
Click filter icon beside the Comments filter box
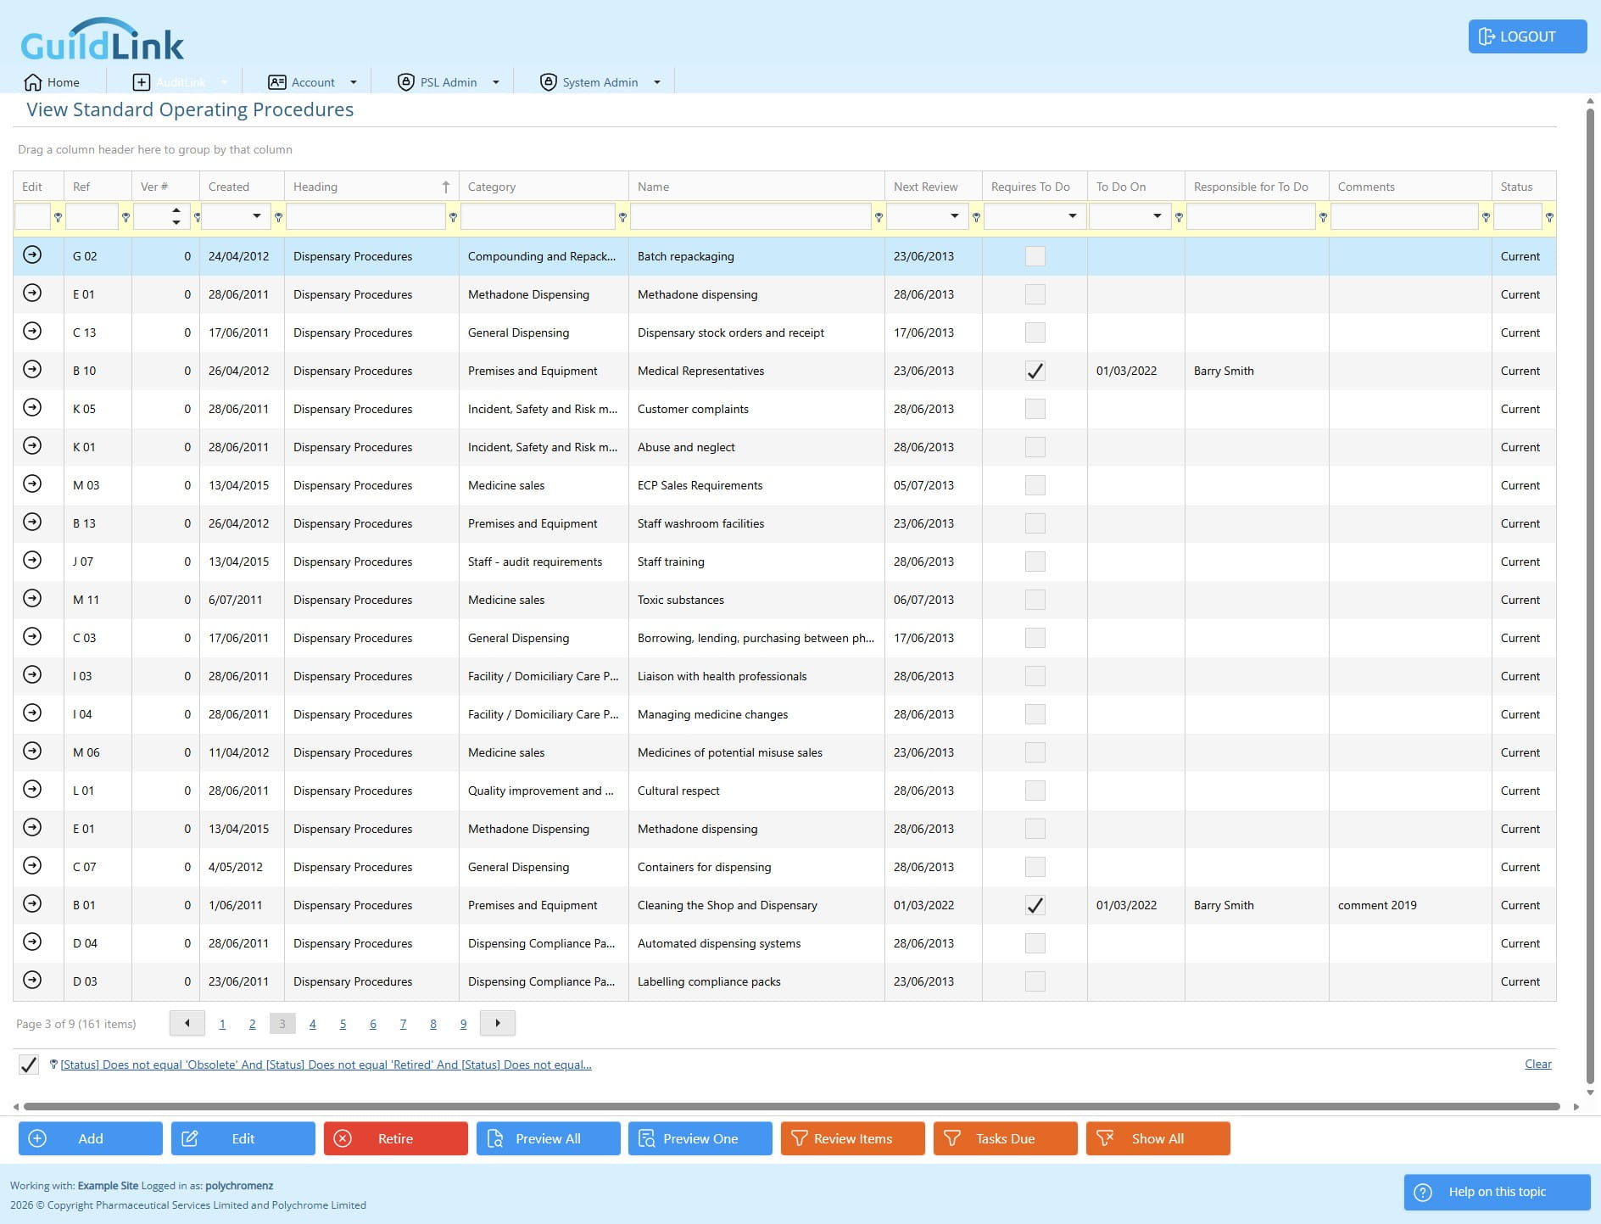tap(1486, 217)
